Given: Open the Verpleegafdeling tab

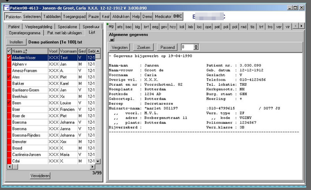Looking at the screenshot, I should point(39,27).
